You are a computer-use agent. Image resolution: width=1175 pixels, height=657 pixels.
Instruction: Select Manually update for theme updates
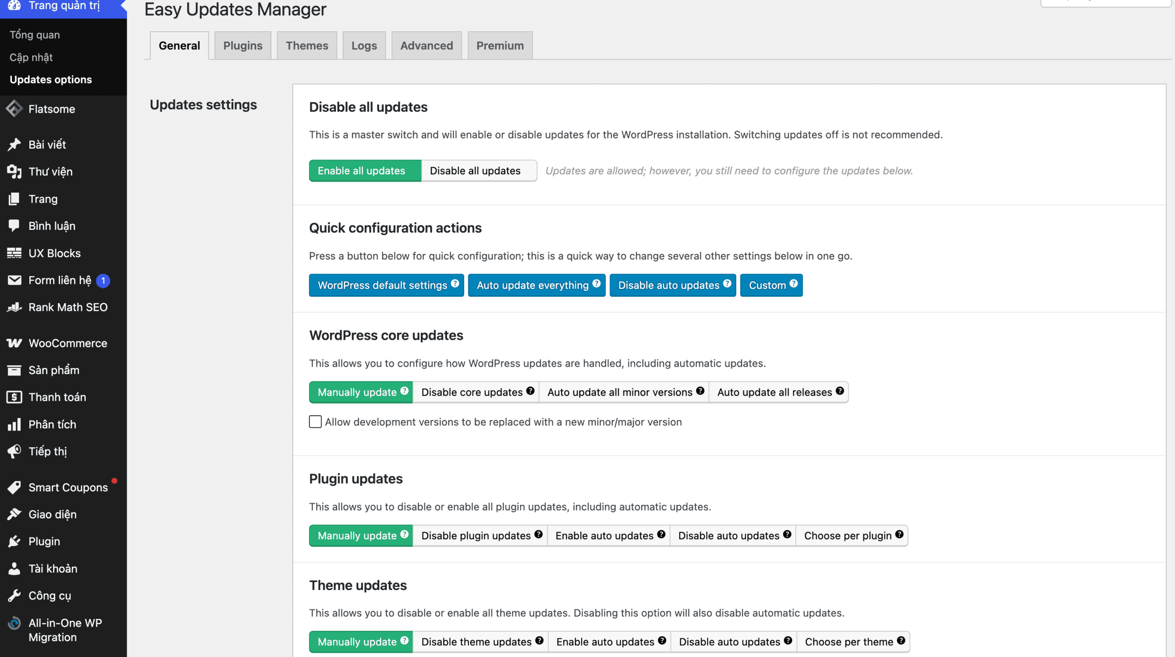(x=361, y=642)
